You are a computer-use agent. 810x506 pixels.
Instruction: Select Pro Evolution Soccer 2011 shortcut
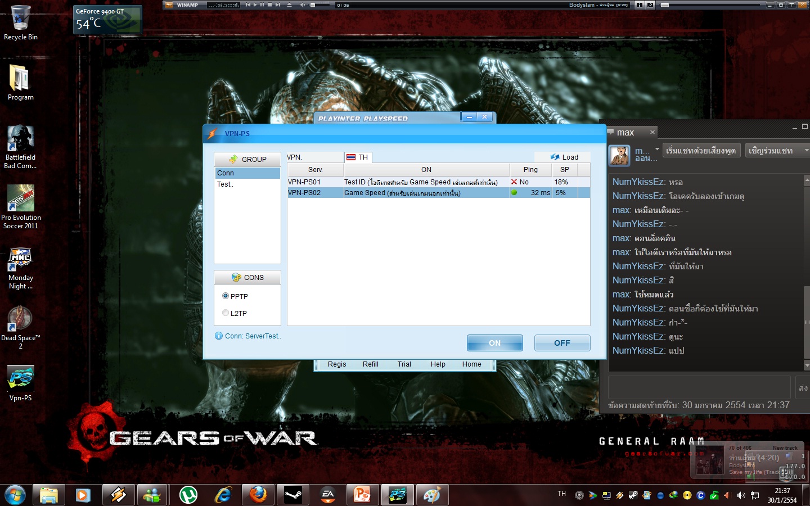21,206
